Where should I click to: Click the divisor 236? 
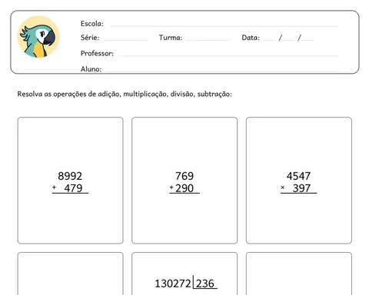205,283
